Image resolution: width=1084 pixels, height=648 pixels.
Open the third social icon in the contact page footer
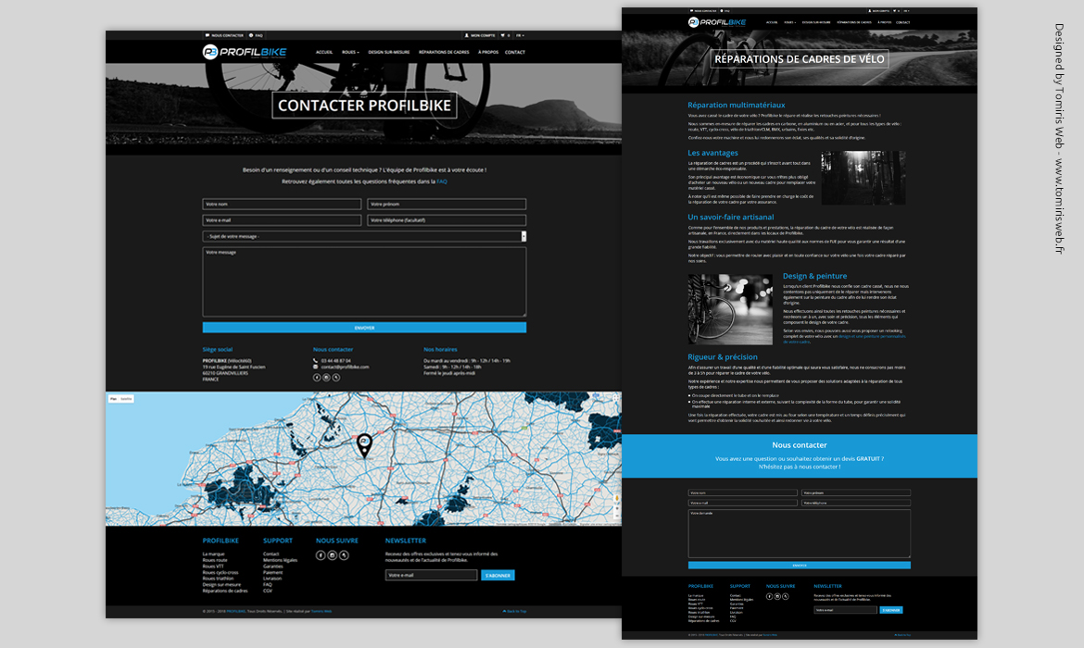coord(345,555)
